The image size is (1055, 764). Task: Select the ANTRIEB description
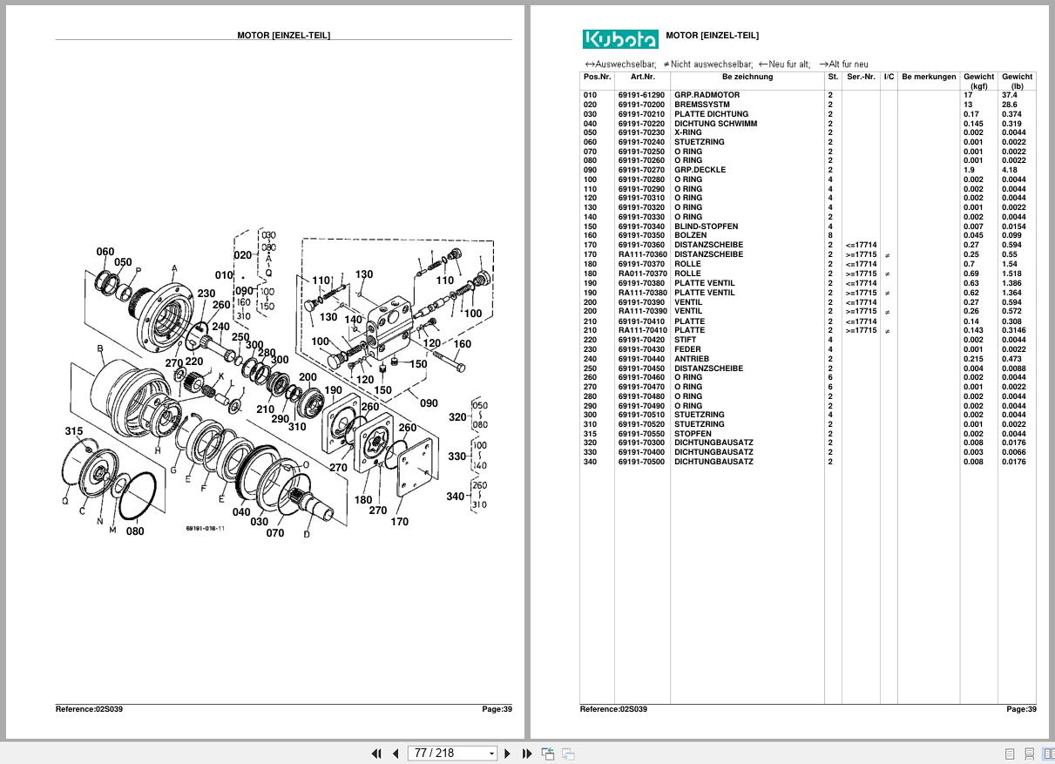(x=692, y=359)
